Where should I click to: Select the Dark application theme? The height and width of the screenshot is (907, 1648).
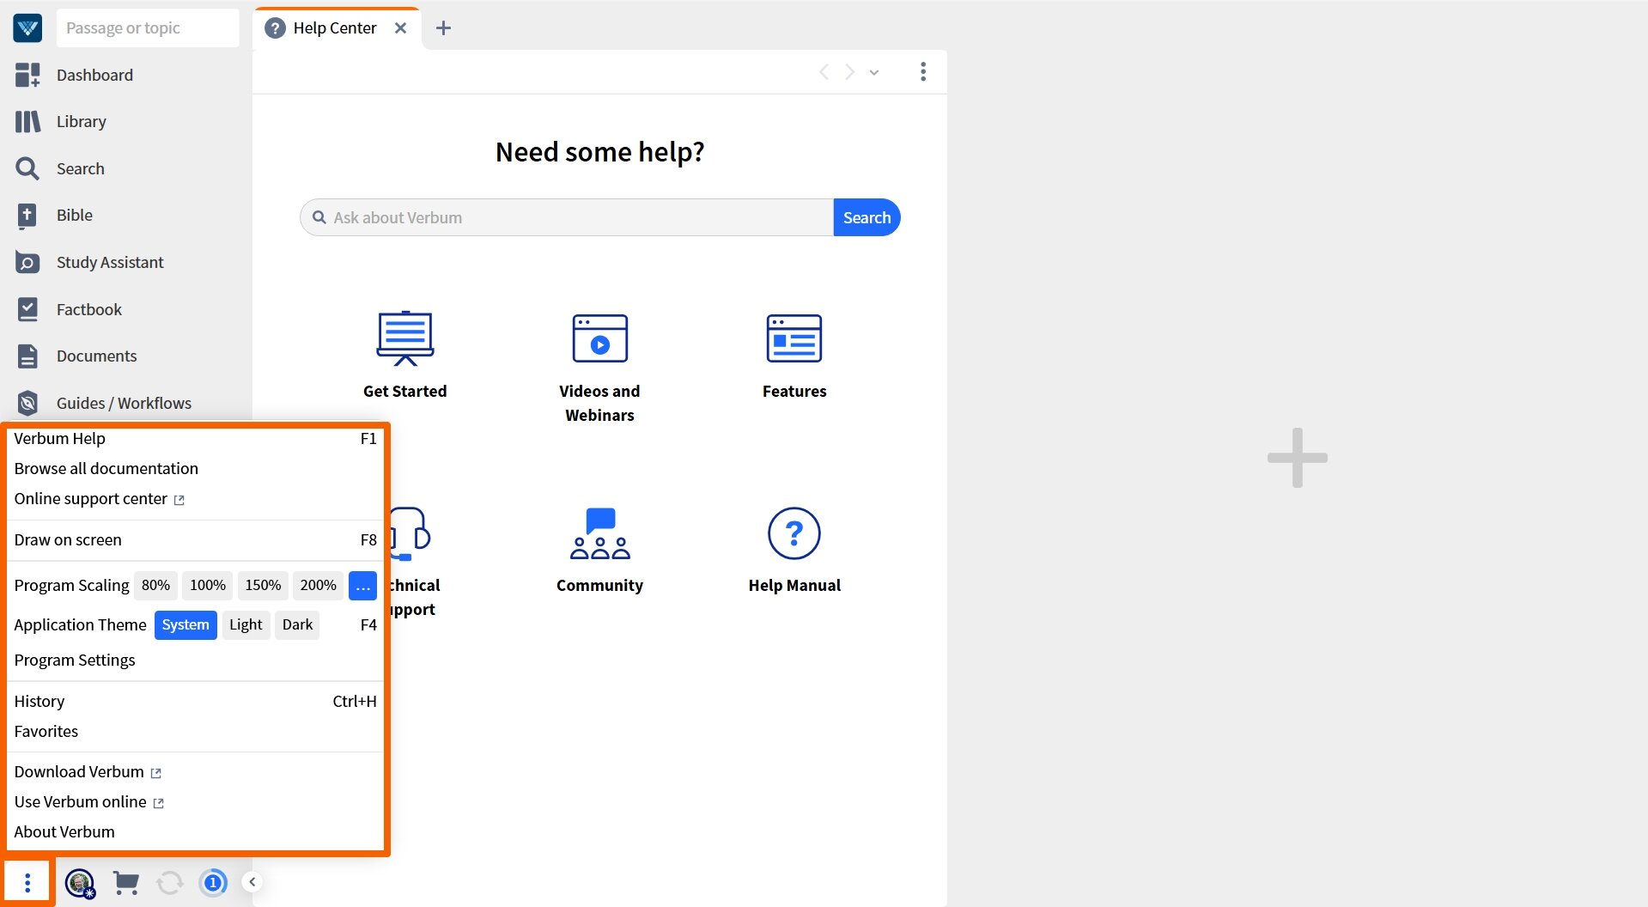click(x=297, y=625)
